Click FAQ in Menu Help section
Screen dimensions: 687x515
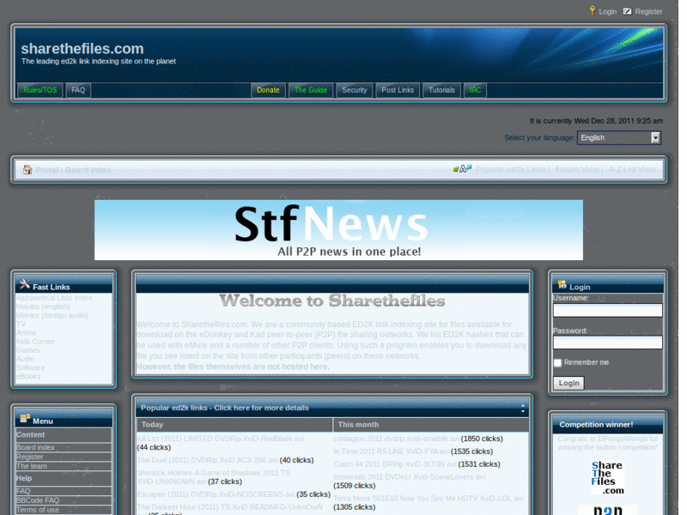click(23, 491)
